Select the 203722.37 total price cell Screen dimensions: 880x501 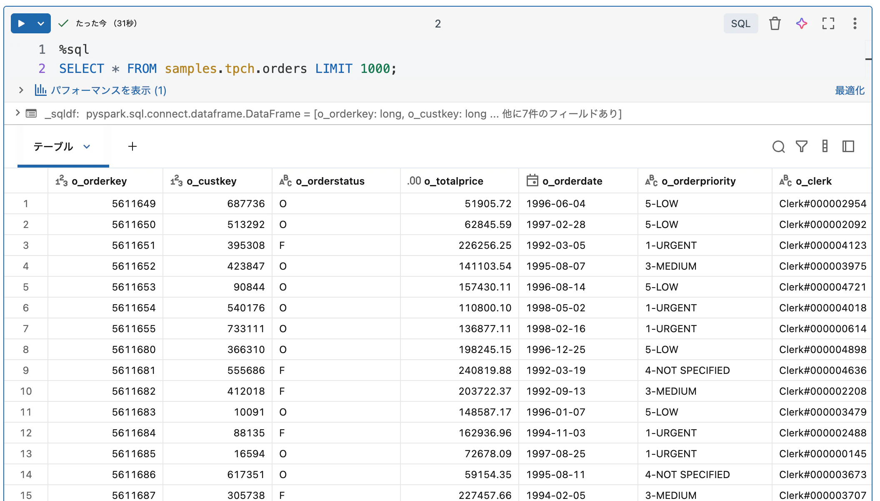460,391
